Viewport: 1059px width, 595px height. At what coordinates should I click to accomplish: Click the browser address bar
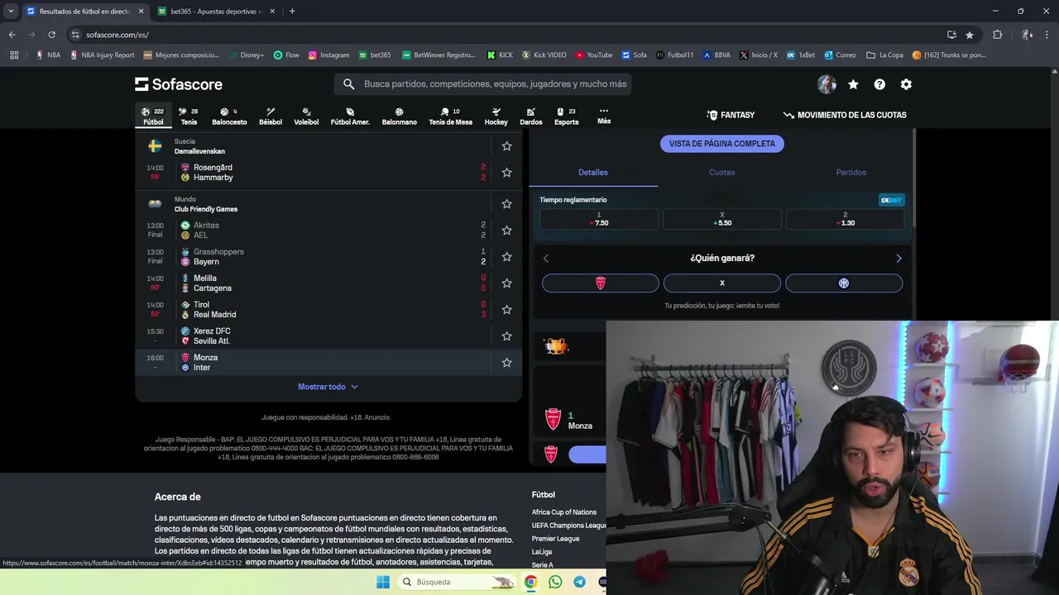pyautogui.click(x=505, y=35)
